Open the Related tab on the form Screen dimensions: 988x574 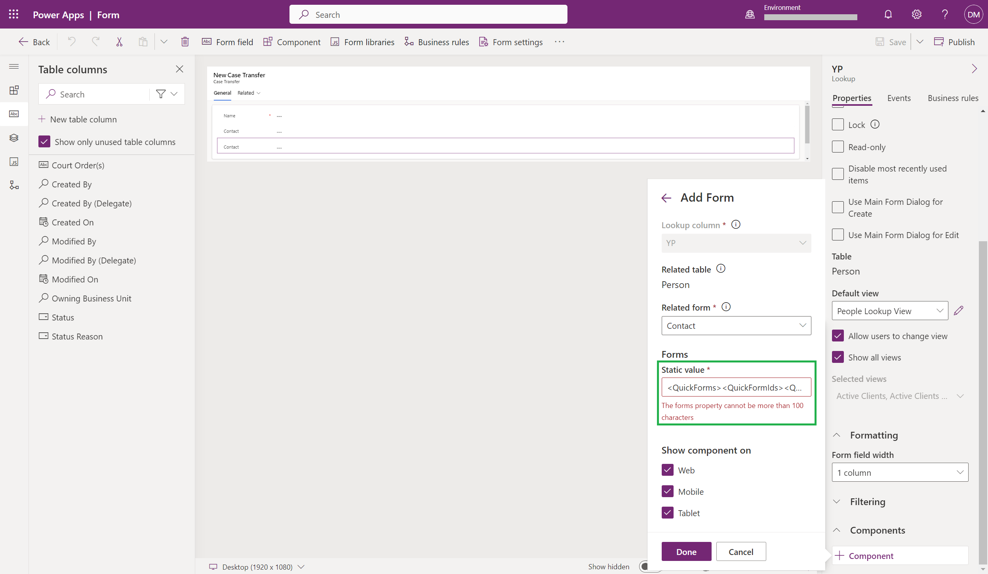(249, 93)
